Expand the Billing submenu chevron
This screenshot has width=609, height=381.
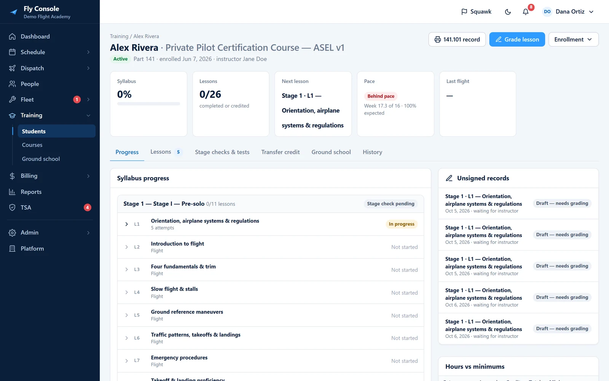(x=88, y=176)
